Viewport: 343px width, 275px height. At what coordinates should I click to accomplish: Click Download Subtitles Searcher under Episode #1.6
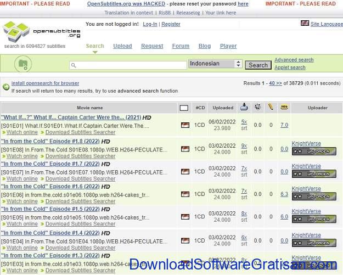(80, 201)
